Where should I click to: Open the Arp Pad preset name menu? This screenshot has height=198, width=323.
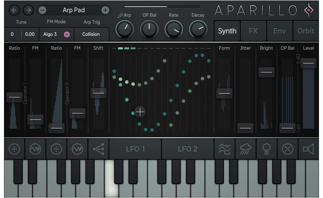(74, 10)
